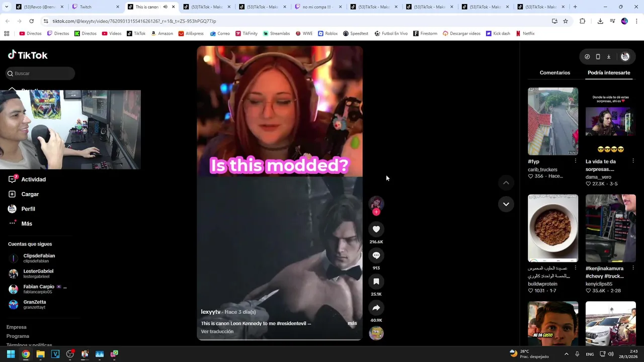
Task: Open Chrome three-dot menu
Action: point(637,21)
